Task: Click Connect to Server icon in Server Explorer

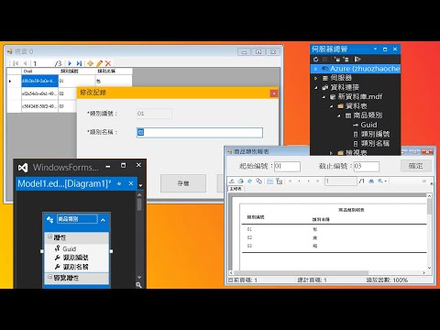Action: tap(346, 59)
